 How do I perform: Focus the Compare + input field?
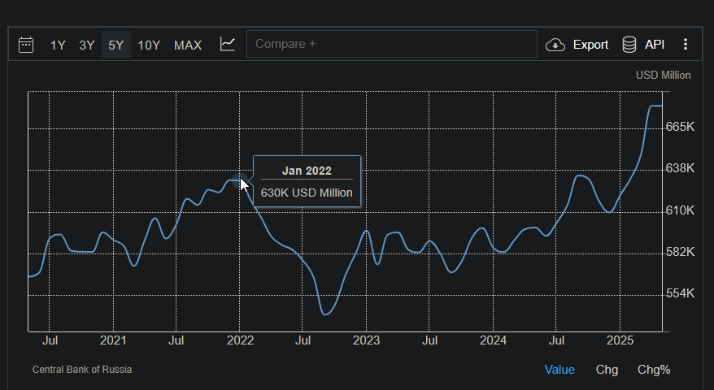391,44
